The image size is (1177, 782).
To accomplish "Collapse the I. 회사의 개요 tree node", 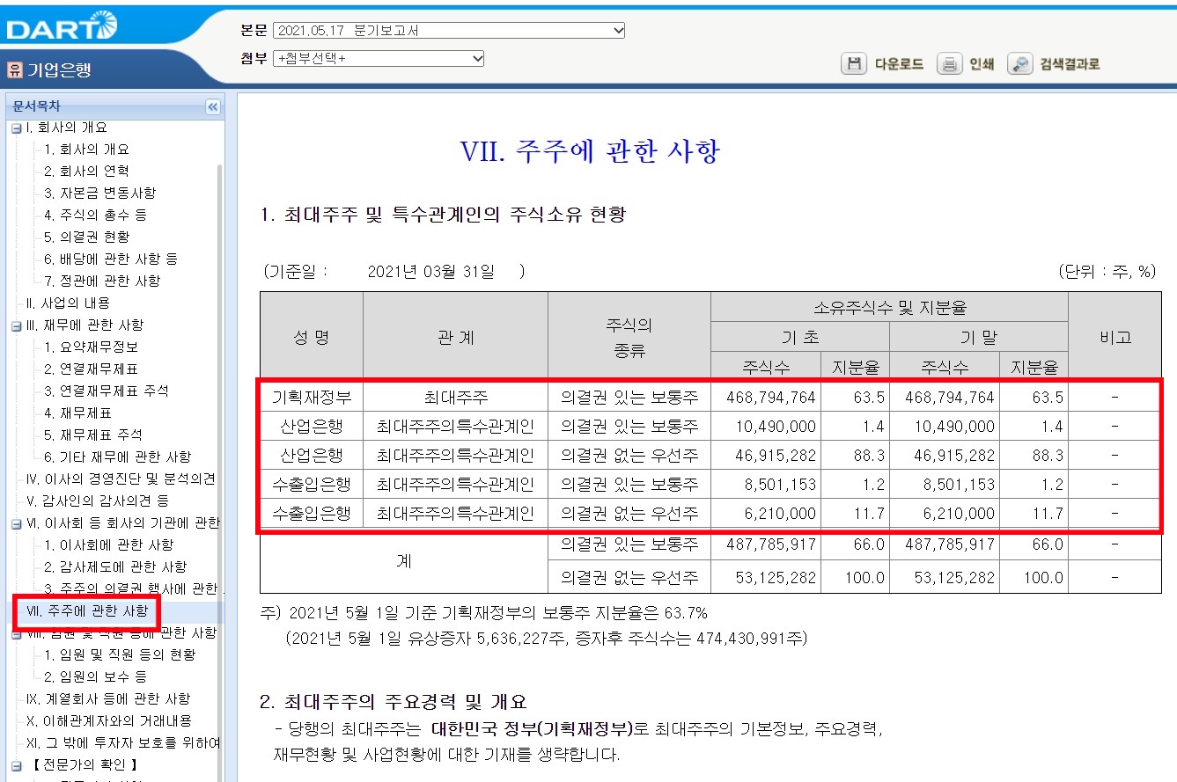I will 16,128.
